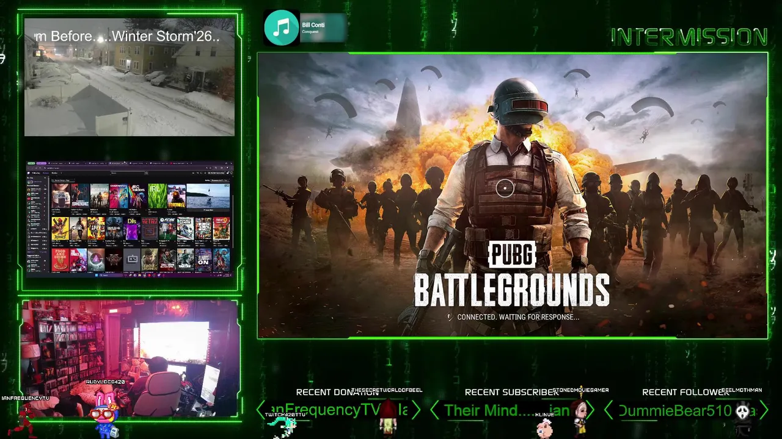Select League of Legends tile in Twitch window
The height and width of the screenshot is (439, 782).
pos(150,260)
